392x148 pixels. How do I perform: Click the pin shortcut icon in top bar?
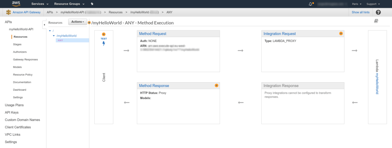pyautogui.click(x=92, y=4)
